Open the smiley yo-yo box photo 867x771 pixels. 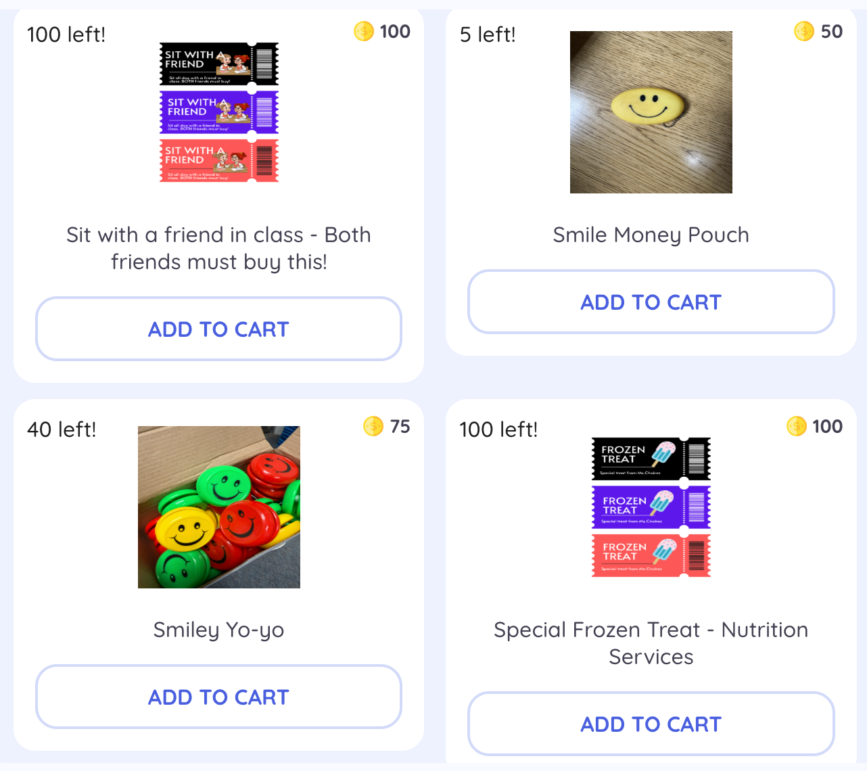[219, 507]
